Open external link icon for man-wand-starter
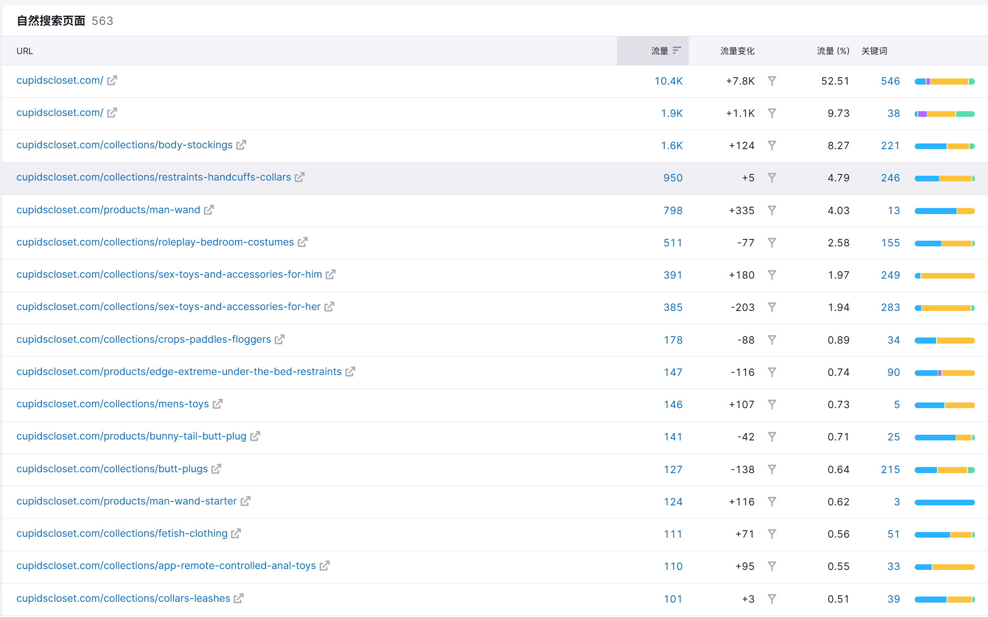The height and width of the screenshot is (617, 988). 246,501
